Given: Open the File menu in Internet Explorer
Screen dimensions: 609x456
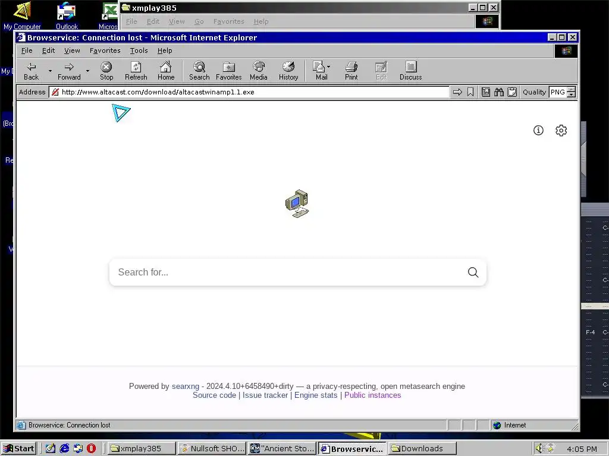Looking at the screenshot, I should 27,50.
